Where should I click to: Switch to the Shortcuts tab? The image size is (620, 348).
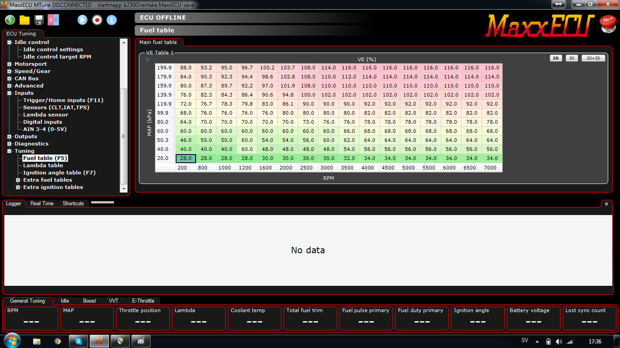73,203
